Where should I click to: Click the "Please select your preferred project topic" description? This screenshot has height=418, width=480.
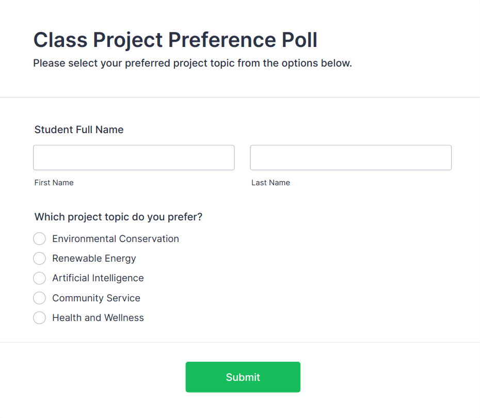pyautogui.click(x=193, y=63)
